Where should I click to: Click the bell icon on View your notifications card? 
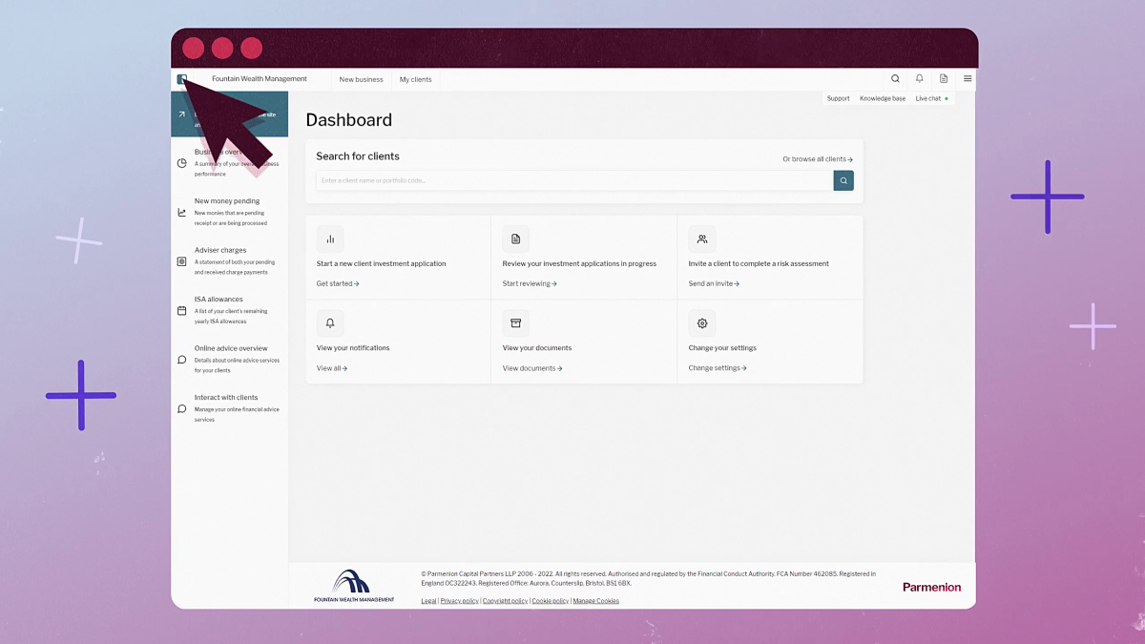[330, 323]
